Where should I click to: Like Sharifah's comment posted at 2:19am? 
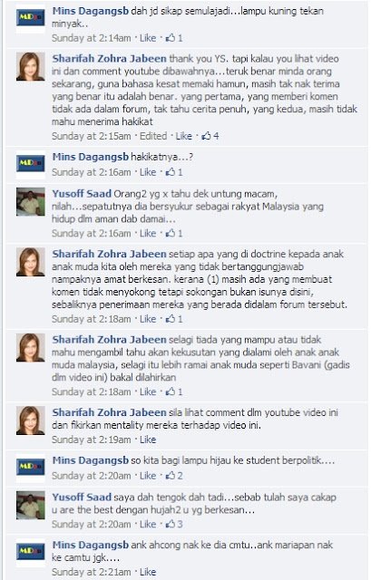click(x=148, y=440)
